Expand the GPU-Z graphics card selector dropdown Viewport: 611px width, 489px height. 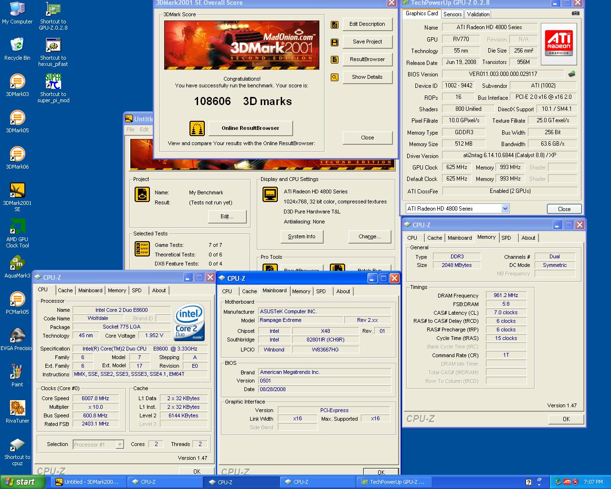[x=505, y=209]
